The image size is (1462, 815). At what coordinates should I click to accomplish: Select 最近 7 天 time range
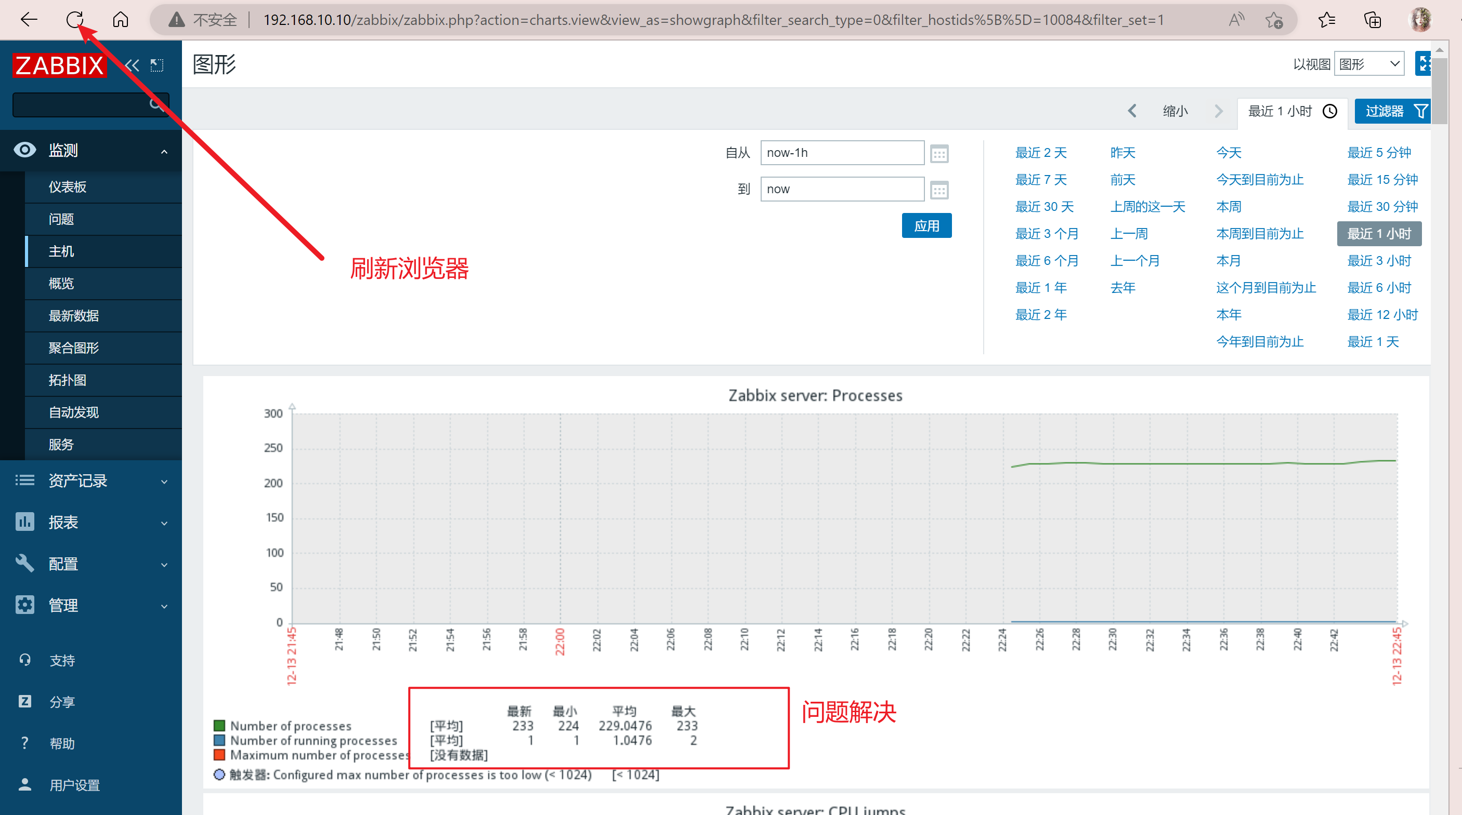[x=1041, y=180]
